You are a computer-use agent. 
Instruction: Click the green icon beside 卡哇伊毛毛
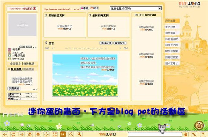click(10, 56)
